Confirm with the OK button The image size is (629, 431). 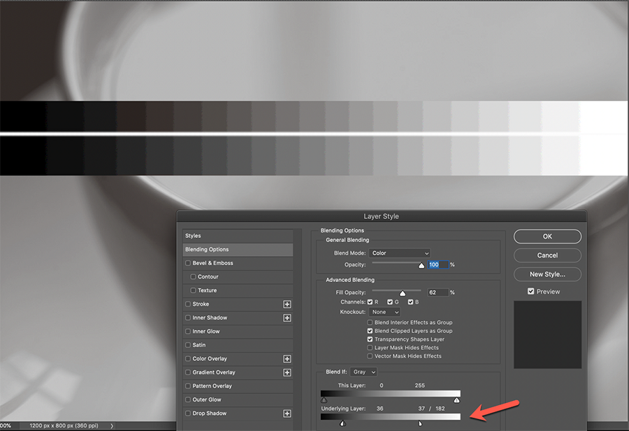tap(547, 236)
